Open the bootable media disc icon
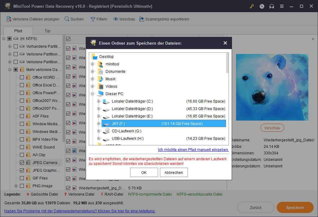Screen dimensions: 318x217 tap(262, 6)
